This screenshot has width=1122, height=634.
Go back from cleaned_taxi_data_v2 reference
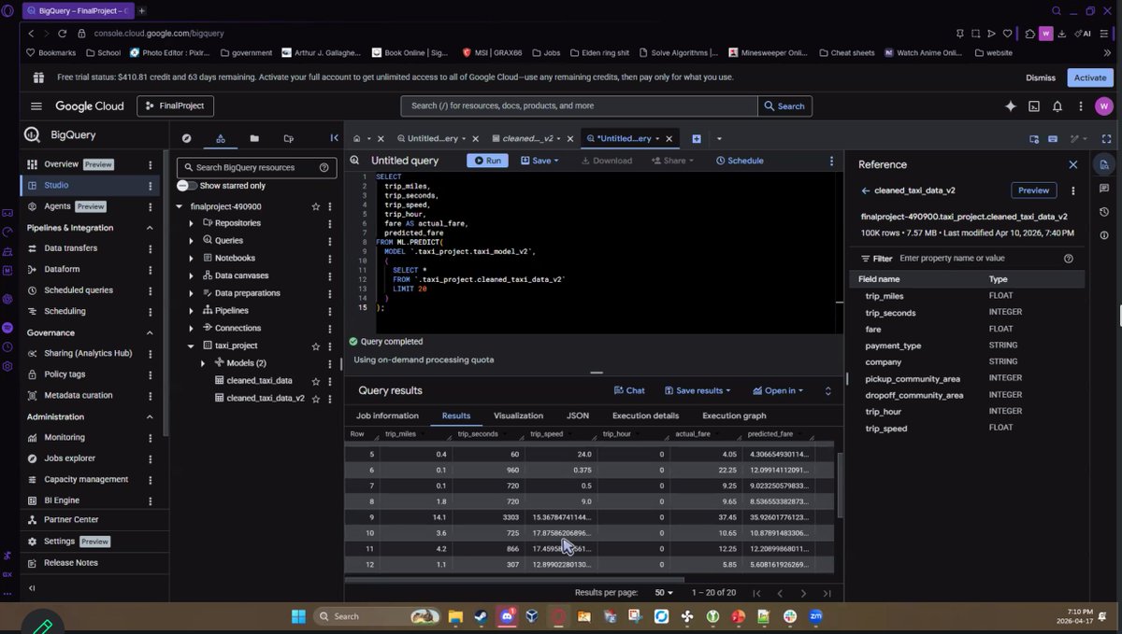(865, 190)
